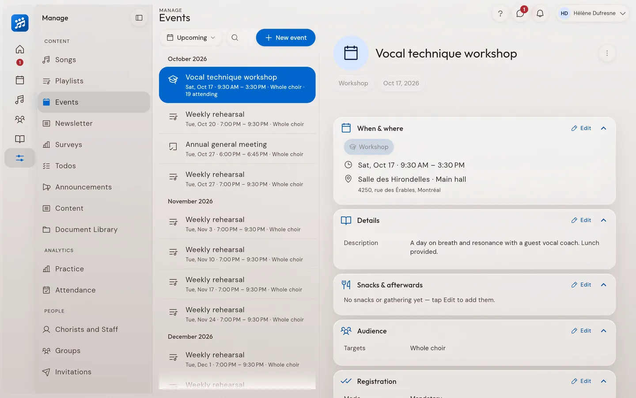Click the 'Oct 17, 2026' date tag
The height and width of the screenshot is (398, 636).
(x=401, y=83)
